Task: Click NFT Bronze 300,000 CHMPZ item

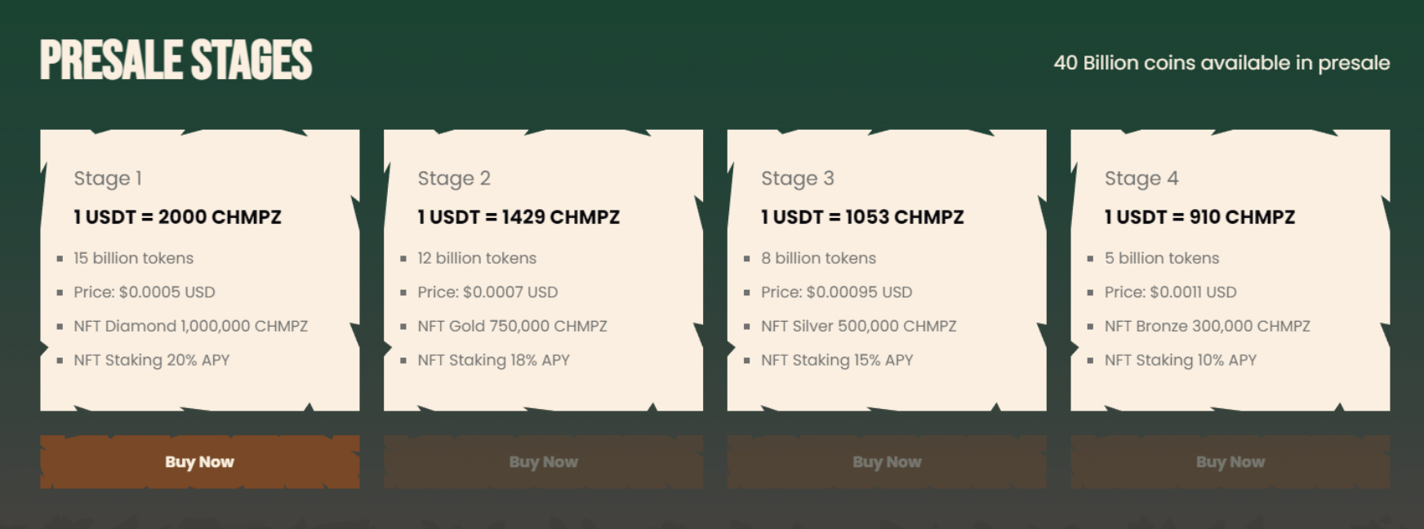Action: (1207, 326)
